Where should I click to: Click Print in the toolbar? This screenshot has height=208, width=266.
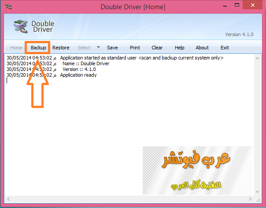[135, 48]
